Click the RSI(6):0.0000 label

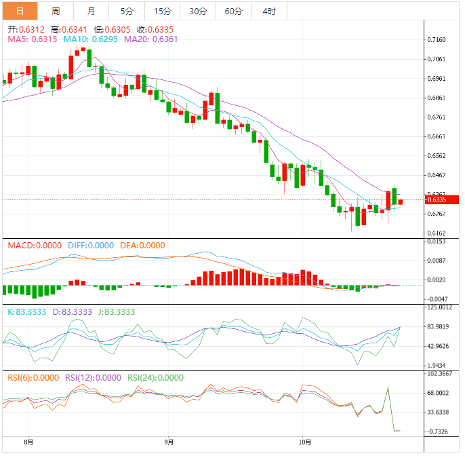[33, 378]
